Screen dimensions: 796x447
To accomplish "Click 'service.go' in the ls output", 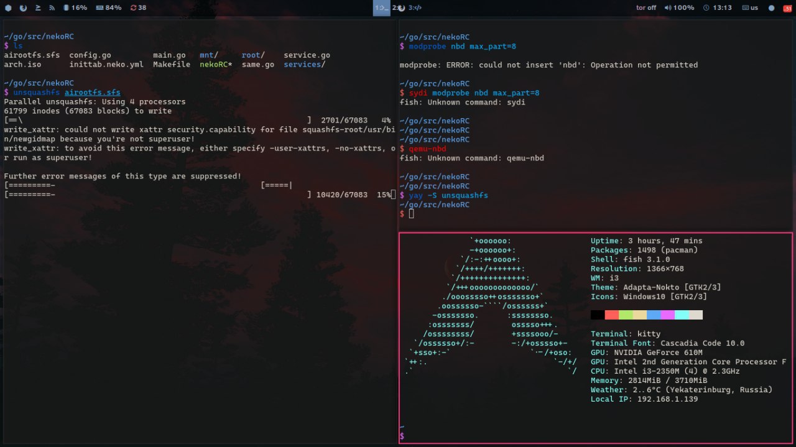I will tap(307, 55).
